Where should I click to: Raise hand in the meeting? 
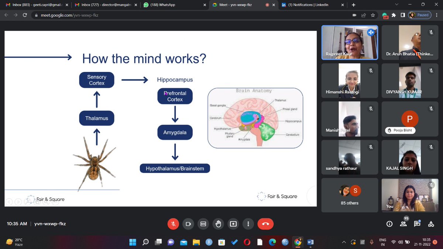(218, 224)
